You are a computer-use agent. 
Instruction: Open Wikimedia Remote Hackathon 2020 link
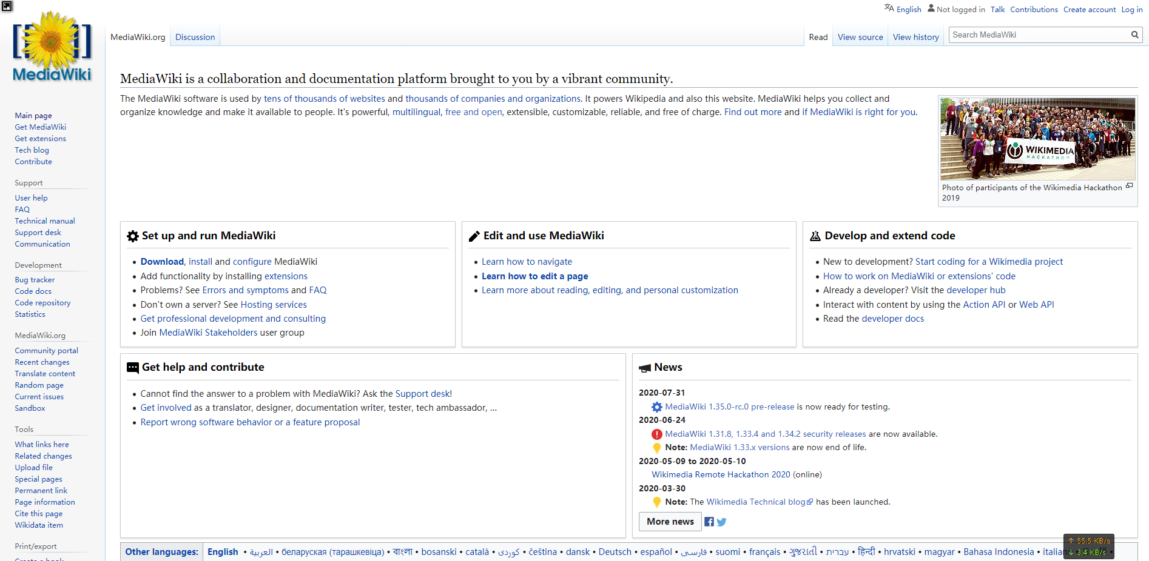pos(721,475)
